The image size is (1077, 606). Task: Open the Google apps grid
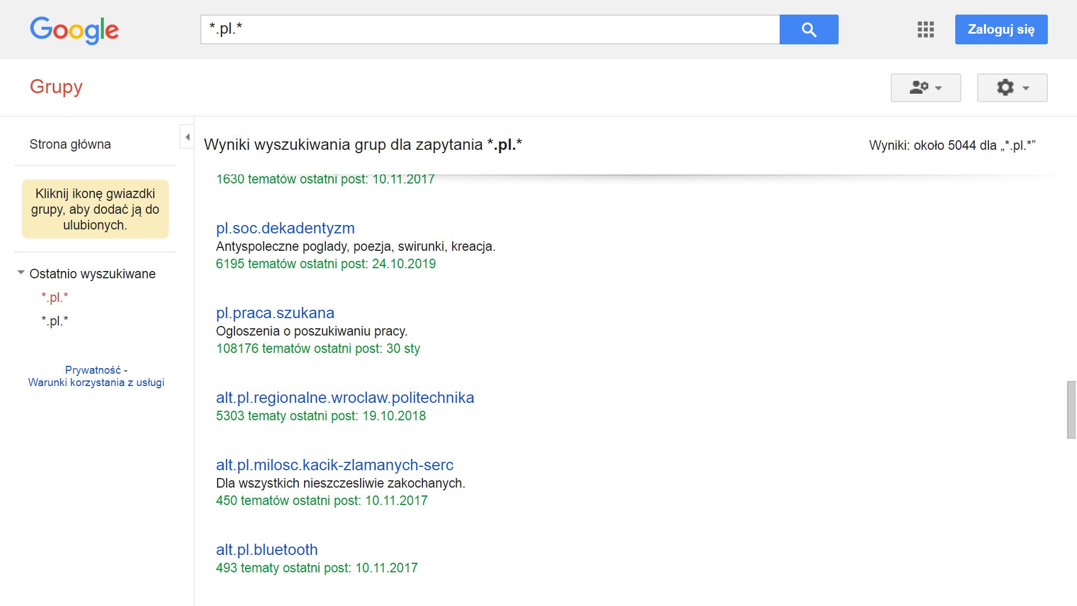pyautogui.click(x=926, y=30)
